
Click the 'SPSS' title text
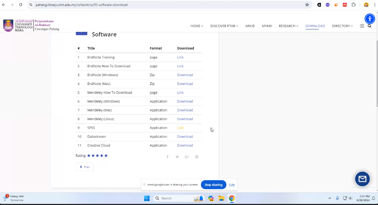pos(91,128)
